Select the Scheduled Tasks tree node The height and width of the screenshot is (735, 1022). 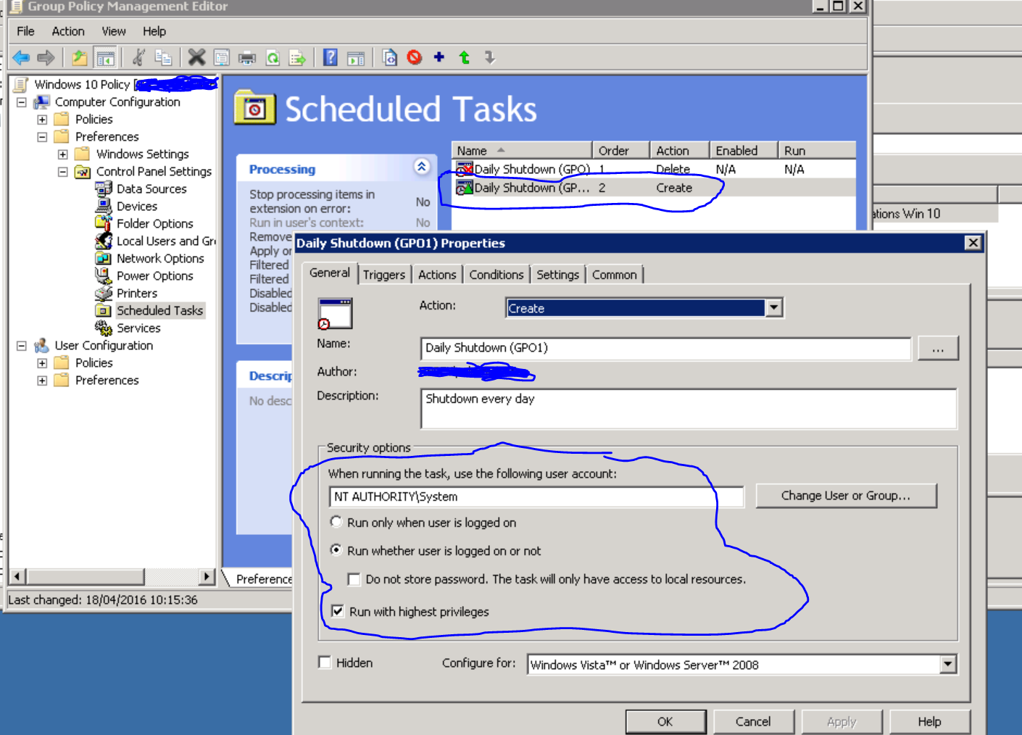pos(160,310)
